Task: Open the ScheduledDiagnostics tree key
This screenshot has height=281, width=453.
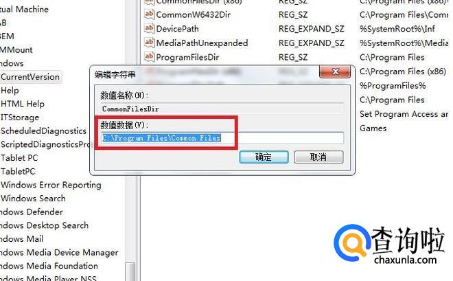Action: pos(44,131)
